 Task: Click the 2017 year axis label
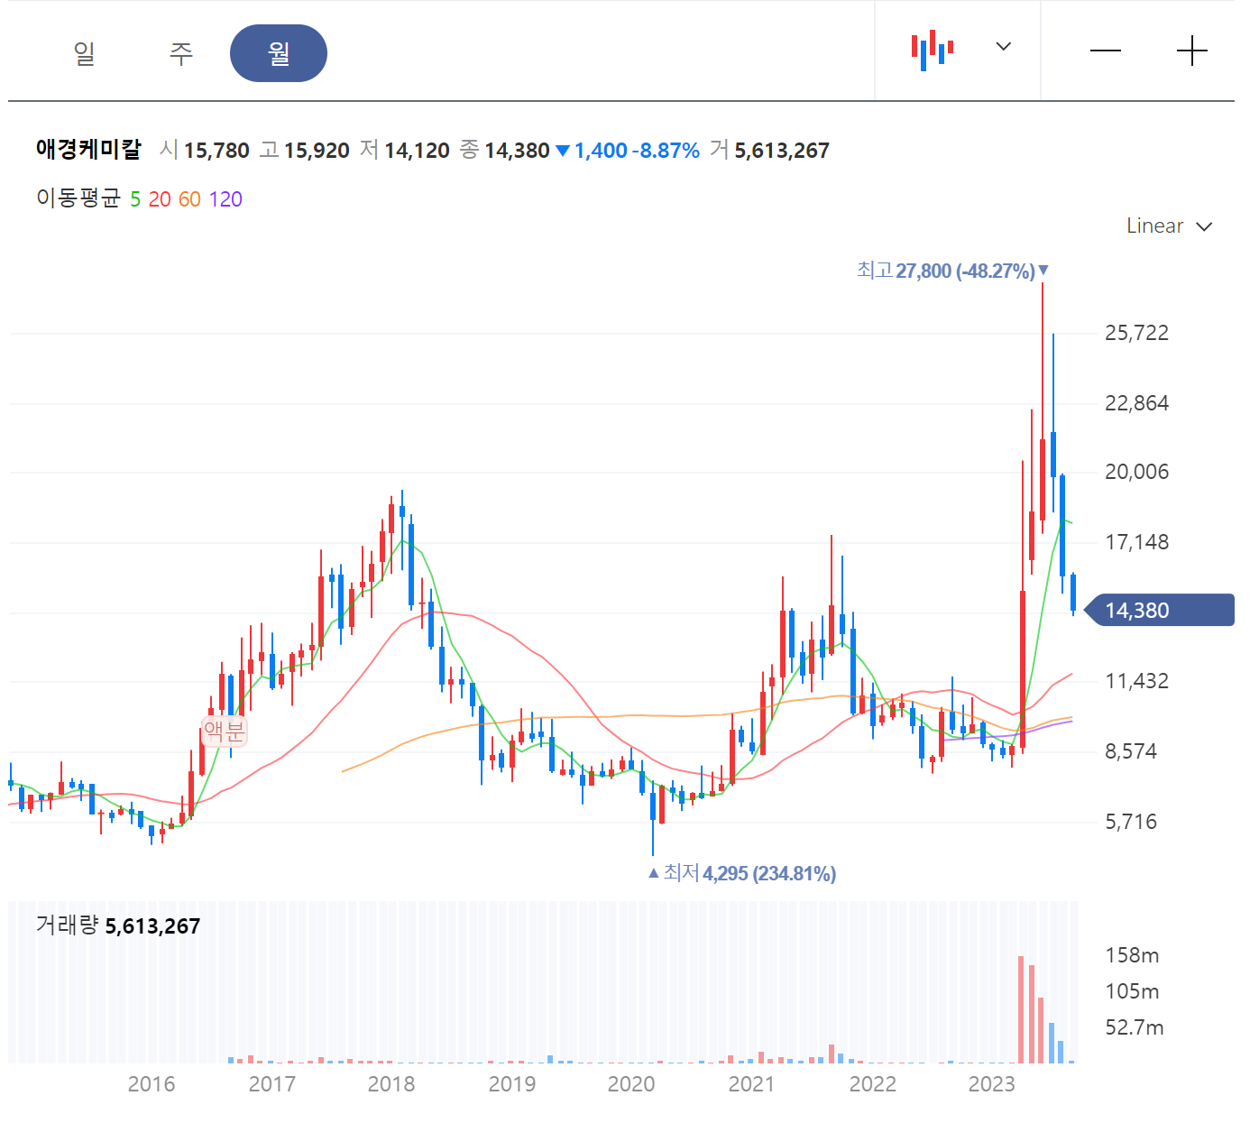[272, 1083]
